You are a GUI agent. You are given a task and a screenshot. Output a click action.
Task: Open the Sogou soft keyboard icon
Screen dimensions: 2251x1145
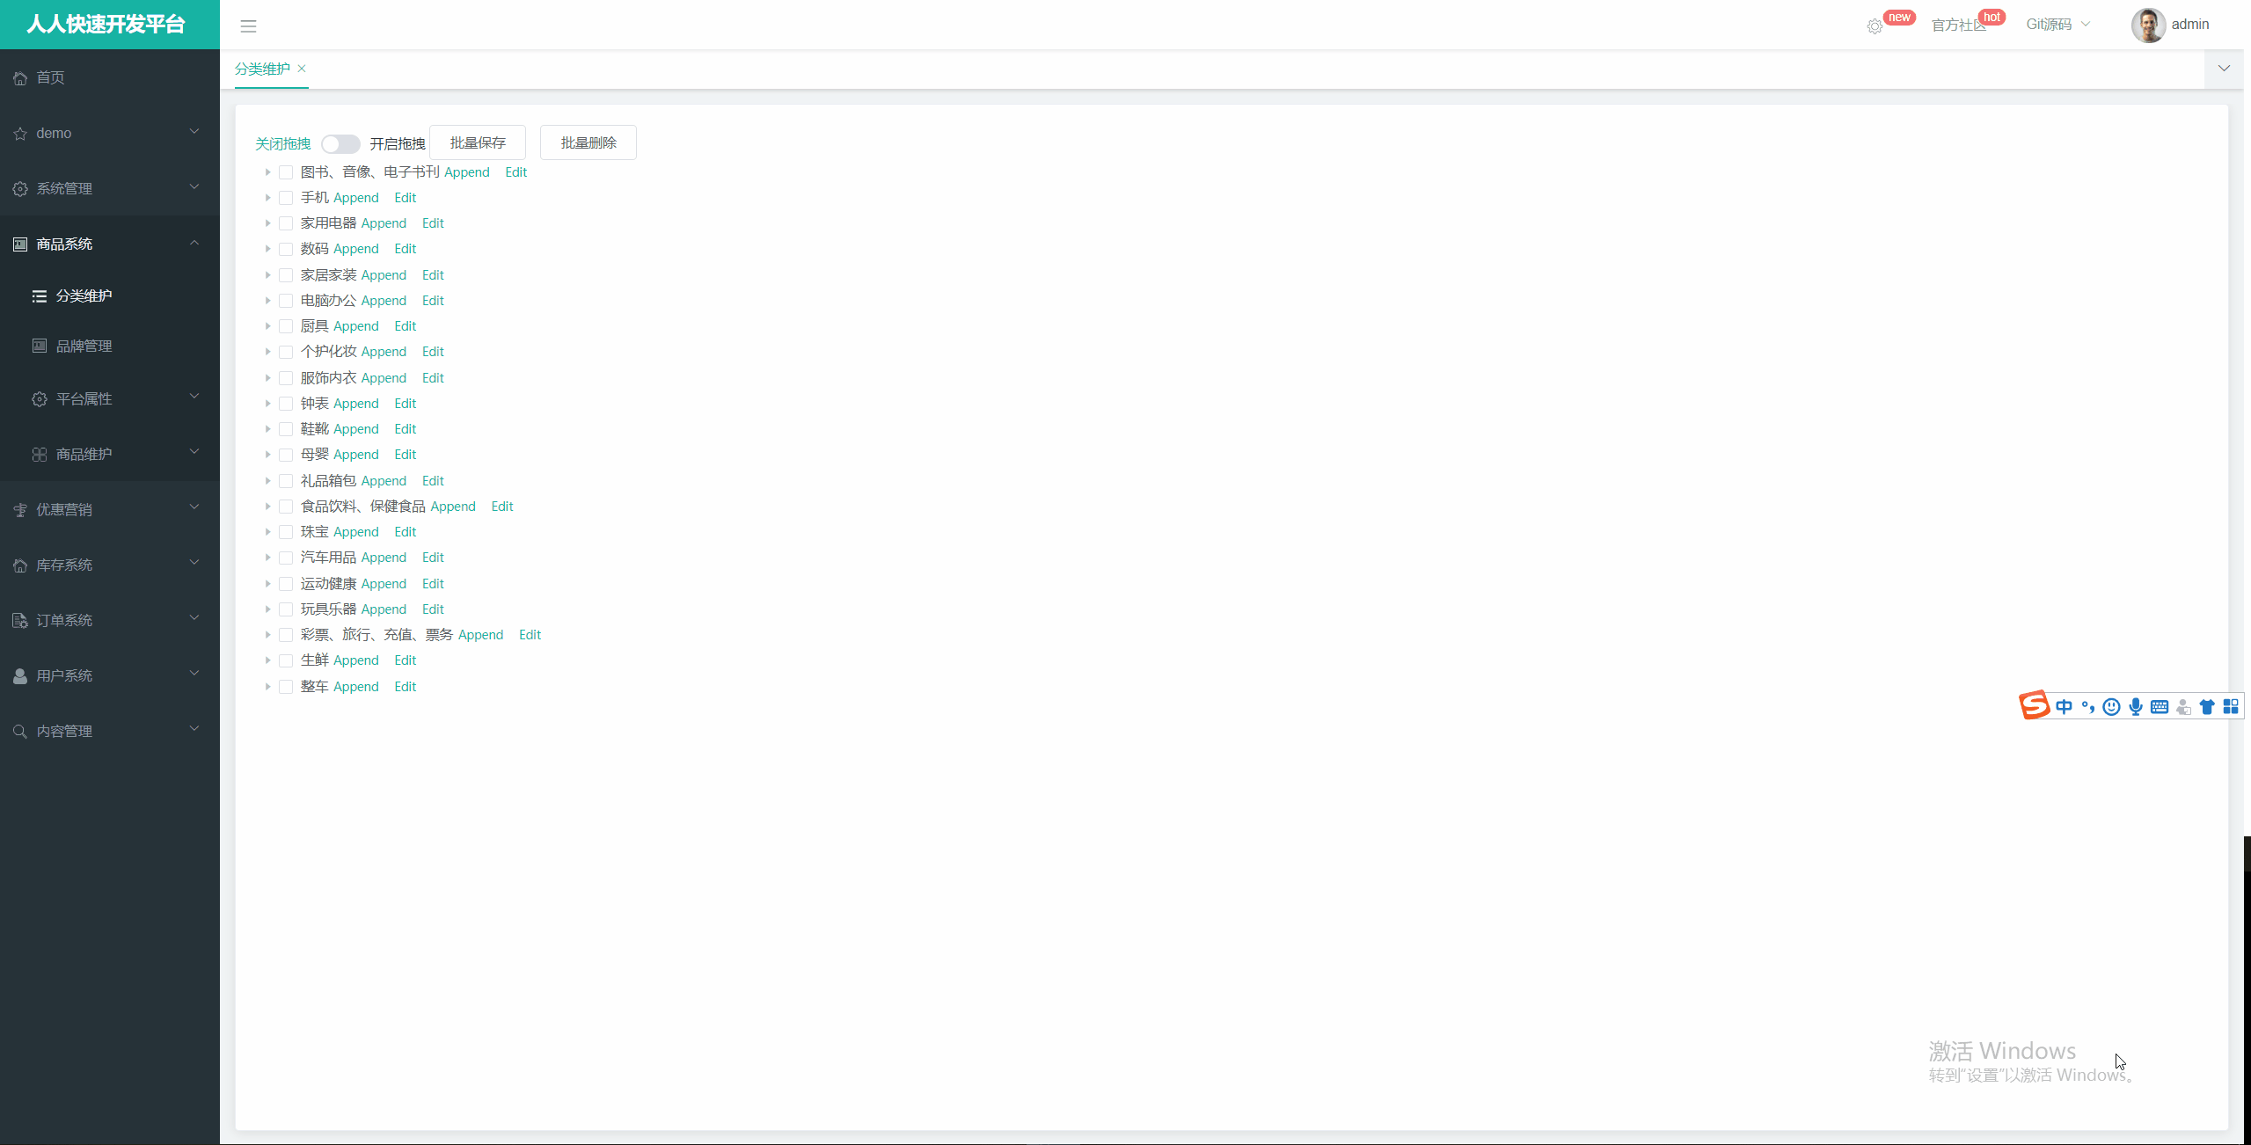[2159, 706]
